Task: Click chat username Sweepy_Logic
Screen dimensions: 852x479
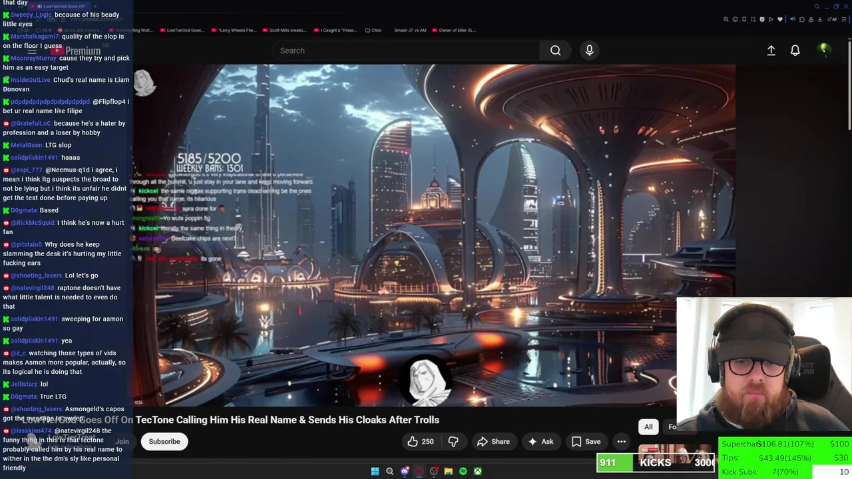Action: 31,15
